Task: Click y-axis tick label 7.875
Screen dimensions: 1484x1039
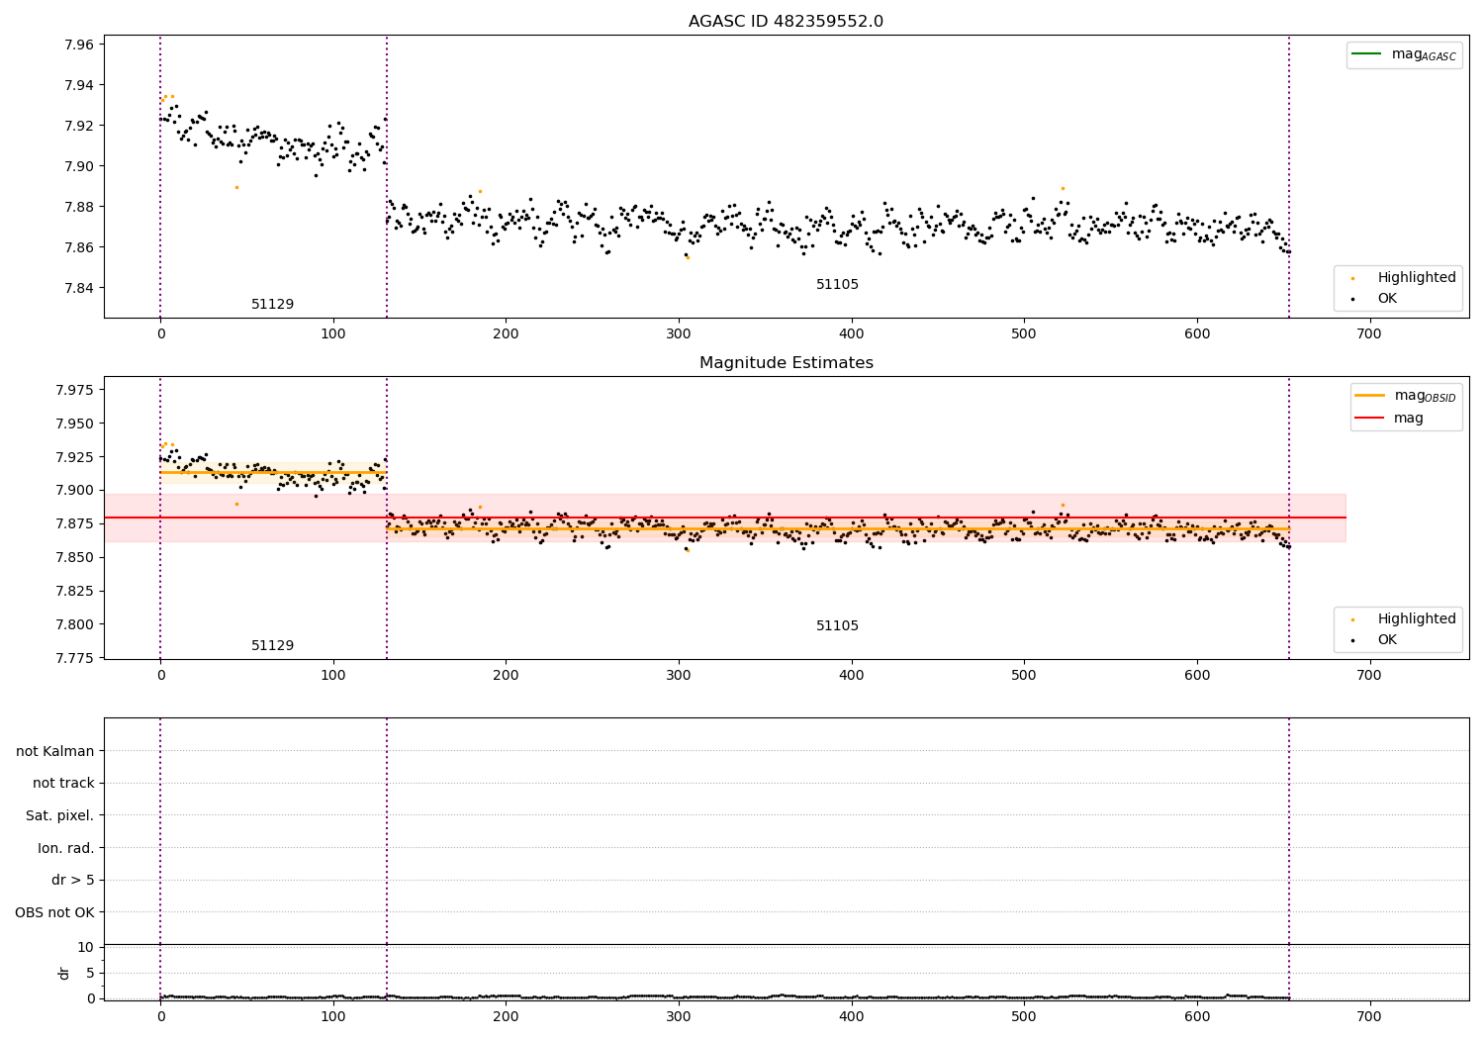Action: [x=74, y=523]
